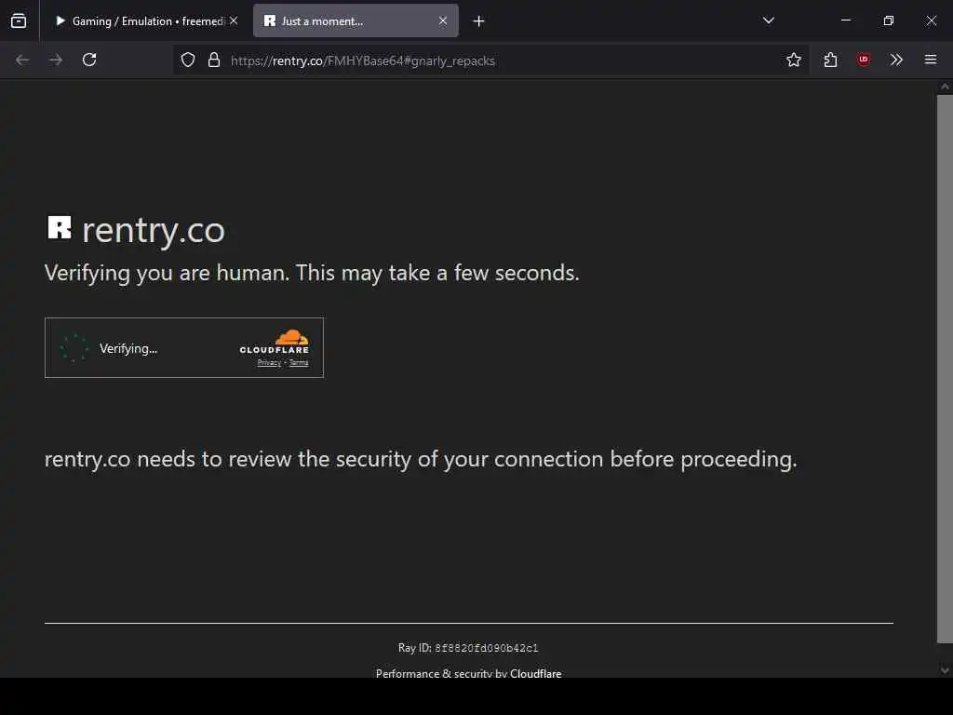Click the vertical scrollbar thumb
This screenshot has width=953, height=715.
945,369
